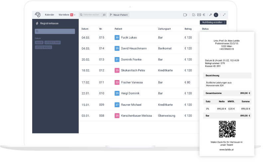Open the video call camera icon
The width and height of the screenshot is (263, 164).
[x=185, y=15]
